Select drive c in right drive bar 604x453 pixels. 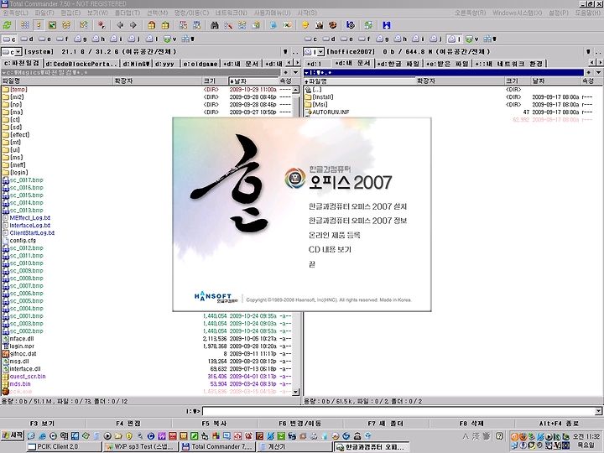click(311, 39)
